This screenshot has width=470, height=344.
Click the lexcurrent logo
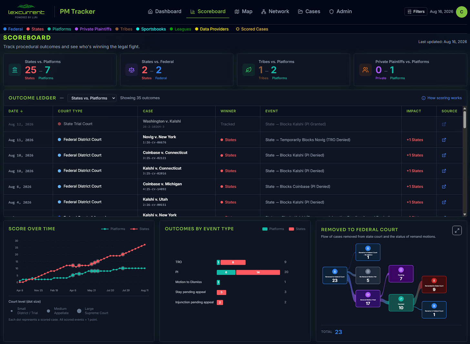coord(26,12)
